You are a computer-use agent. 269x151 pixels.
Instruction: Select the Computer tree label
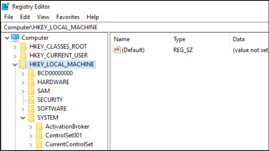click(35, 38)
